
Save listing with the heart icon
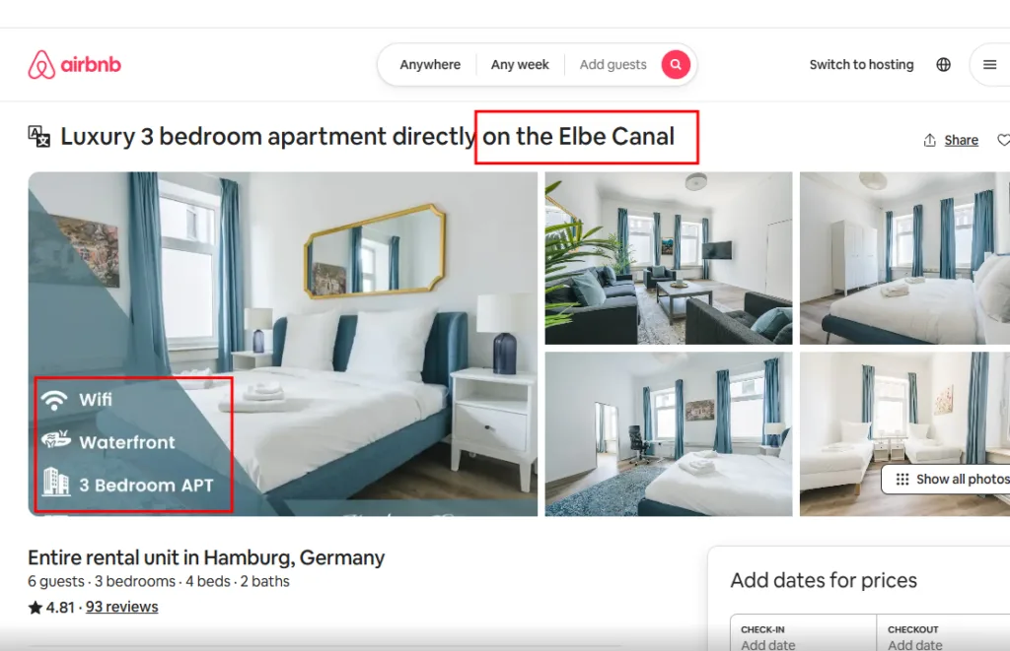pos(1003,140)
